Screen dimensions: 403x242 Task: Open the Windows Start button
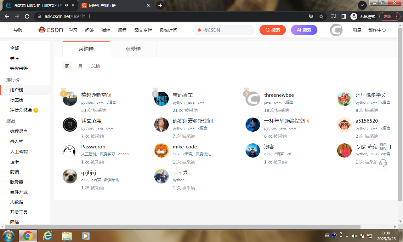[x=9, y=236]
